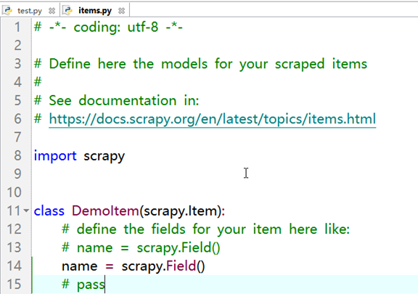Click the Field call on line 14
Image resolution: width=418 pixels, height=294 pixels.
point(181,266)
